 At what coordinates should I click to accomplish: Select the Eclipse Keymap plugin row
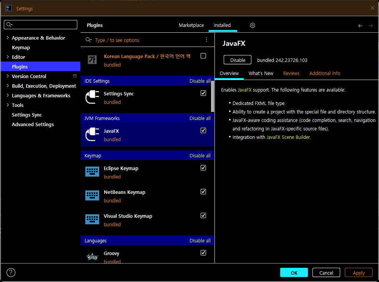[148, 172]
